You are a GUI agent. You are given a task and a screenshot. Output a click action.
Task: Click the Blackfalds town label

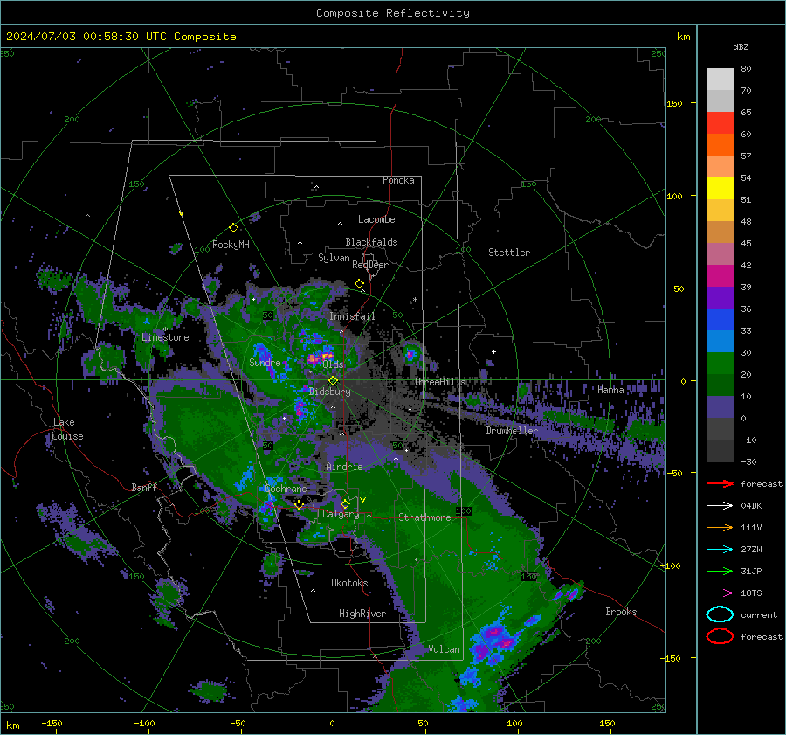371,242
